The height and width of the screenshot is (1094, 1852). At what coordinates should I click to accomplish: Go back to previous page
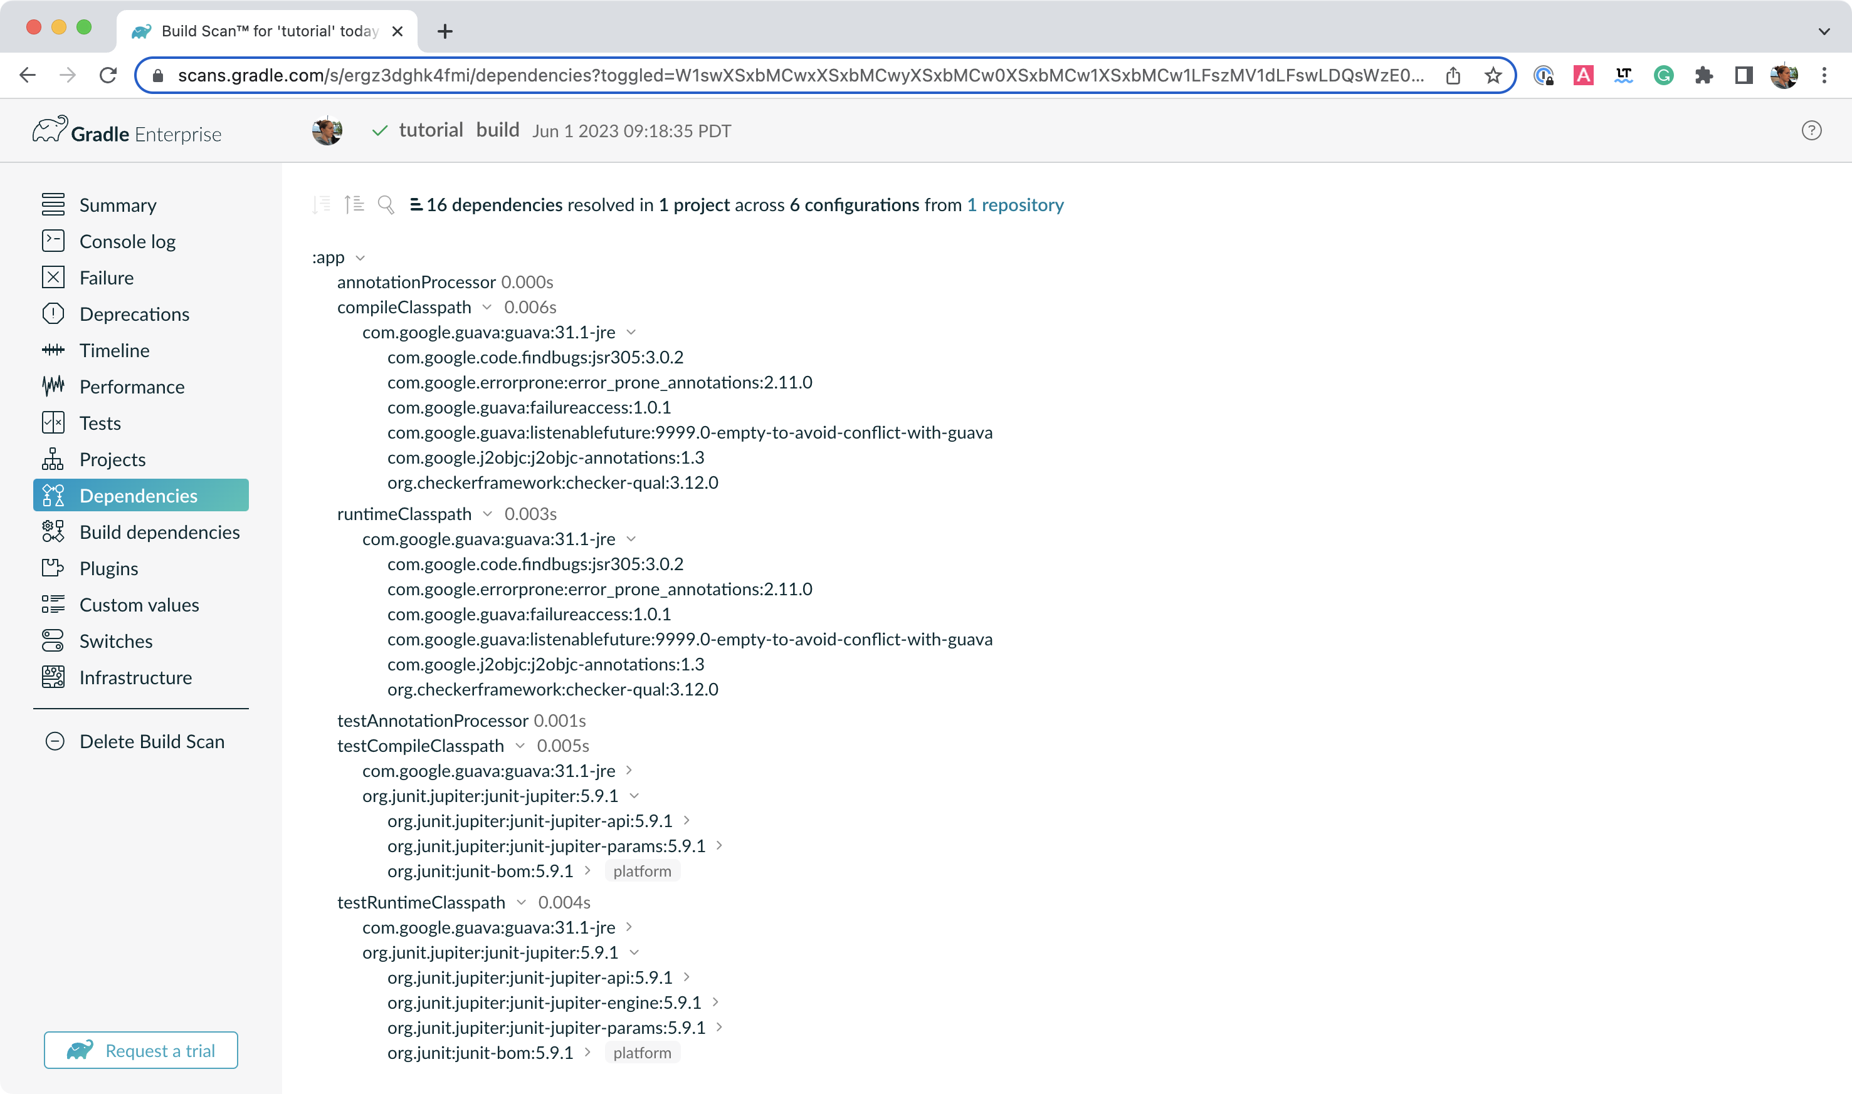28,75
